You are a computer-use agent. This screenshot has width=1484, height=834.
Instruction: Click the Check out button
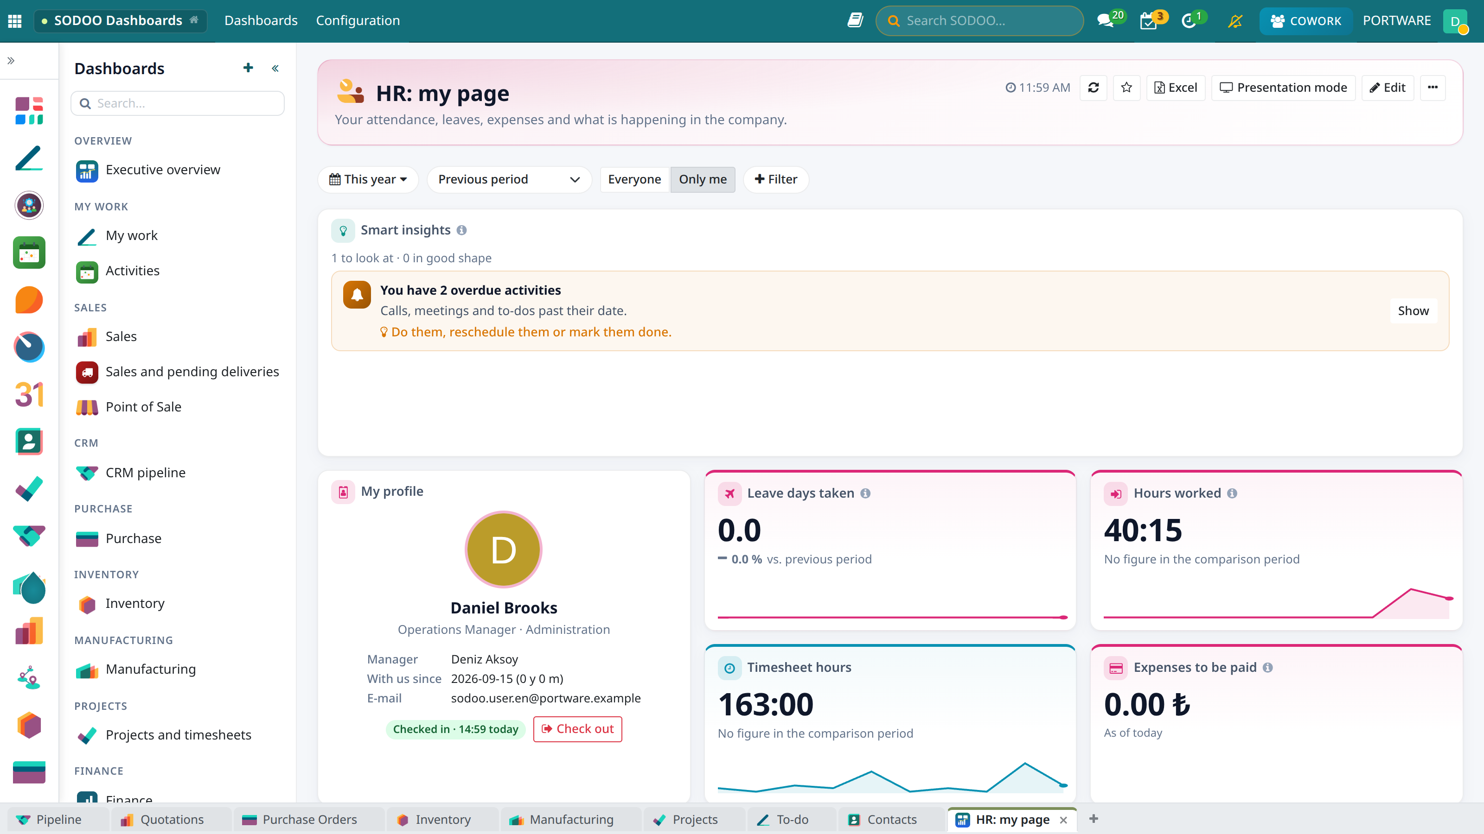coord(577,729)
